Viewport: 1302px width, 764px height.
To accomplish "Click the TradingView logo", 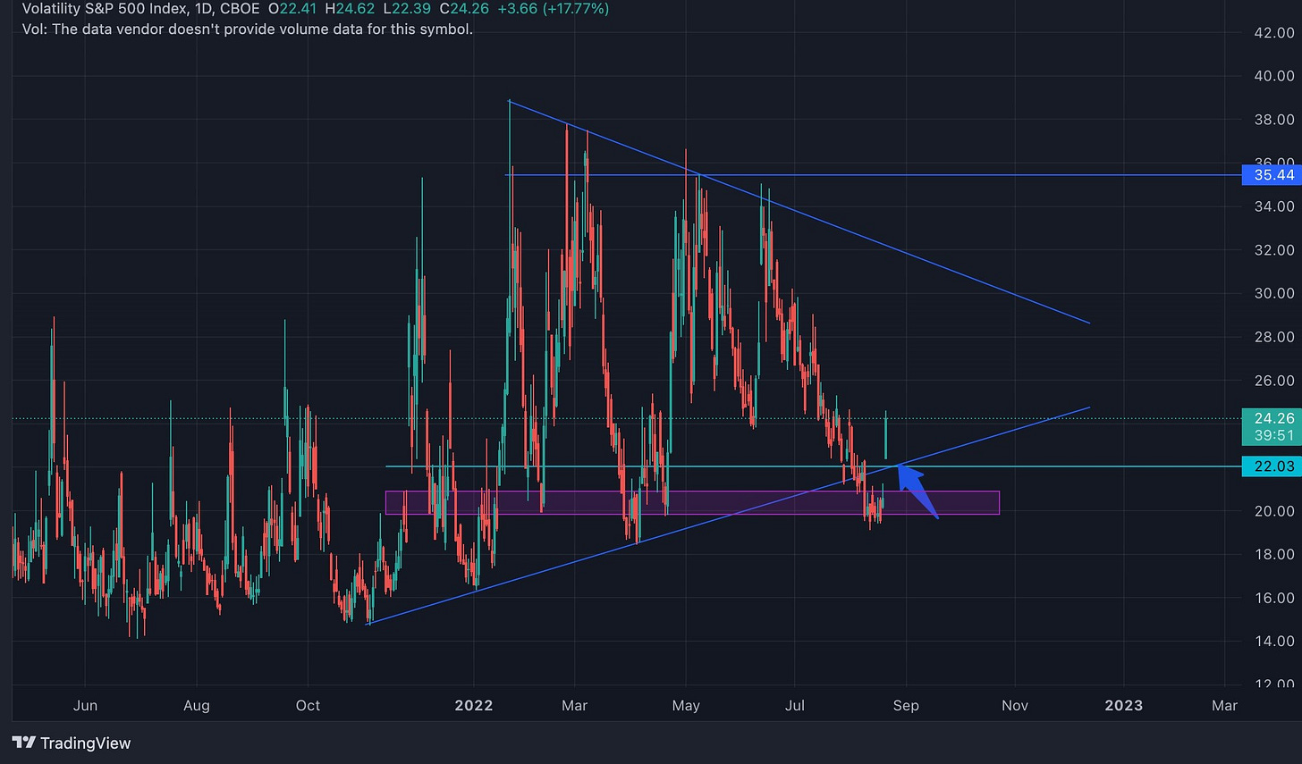I will pyautogui.click(x=72, y=743).
